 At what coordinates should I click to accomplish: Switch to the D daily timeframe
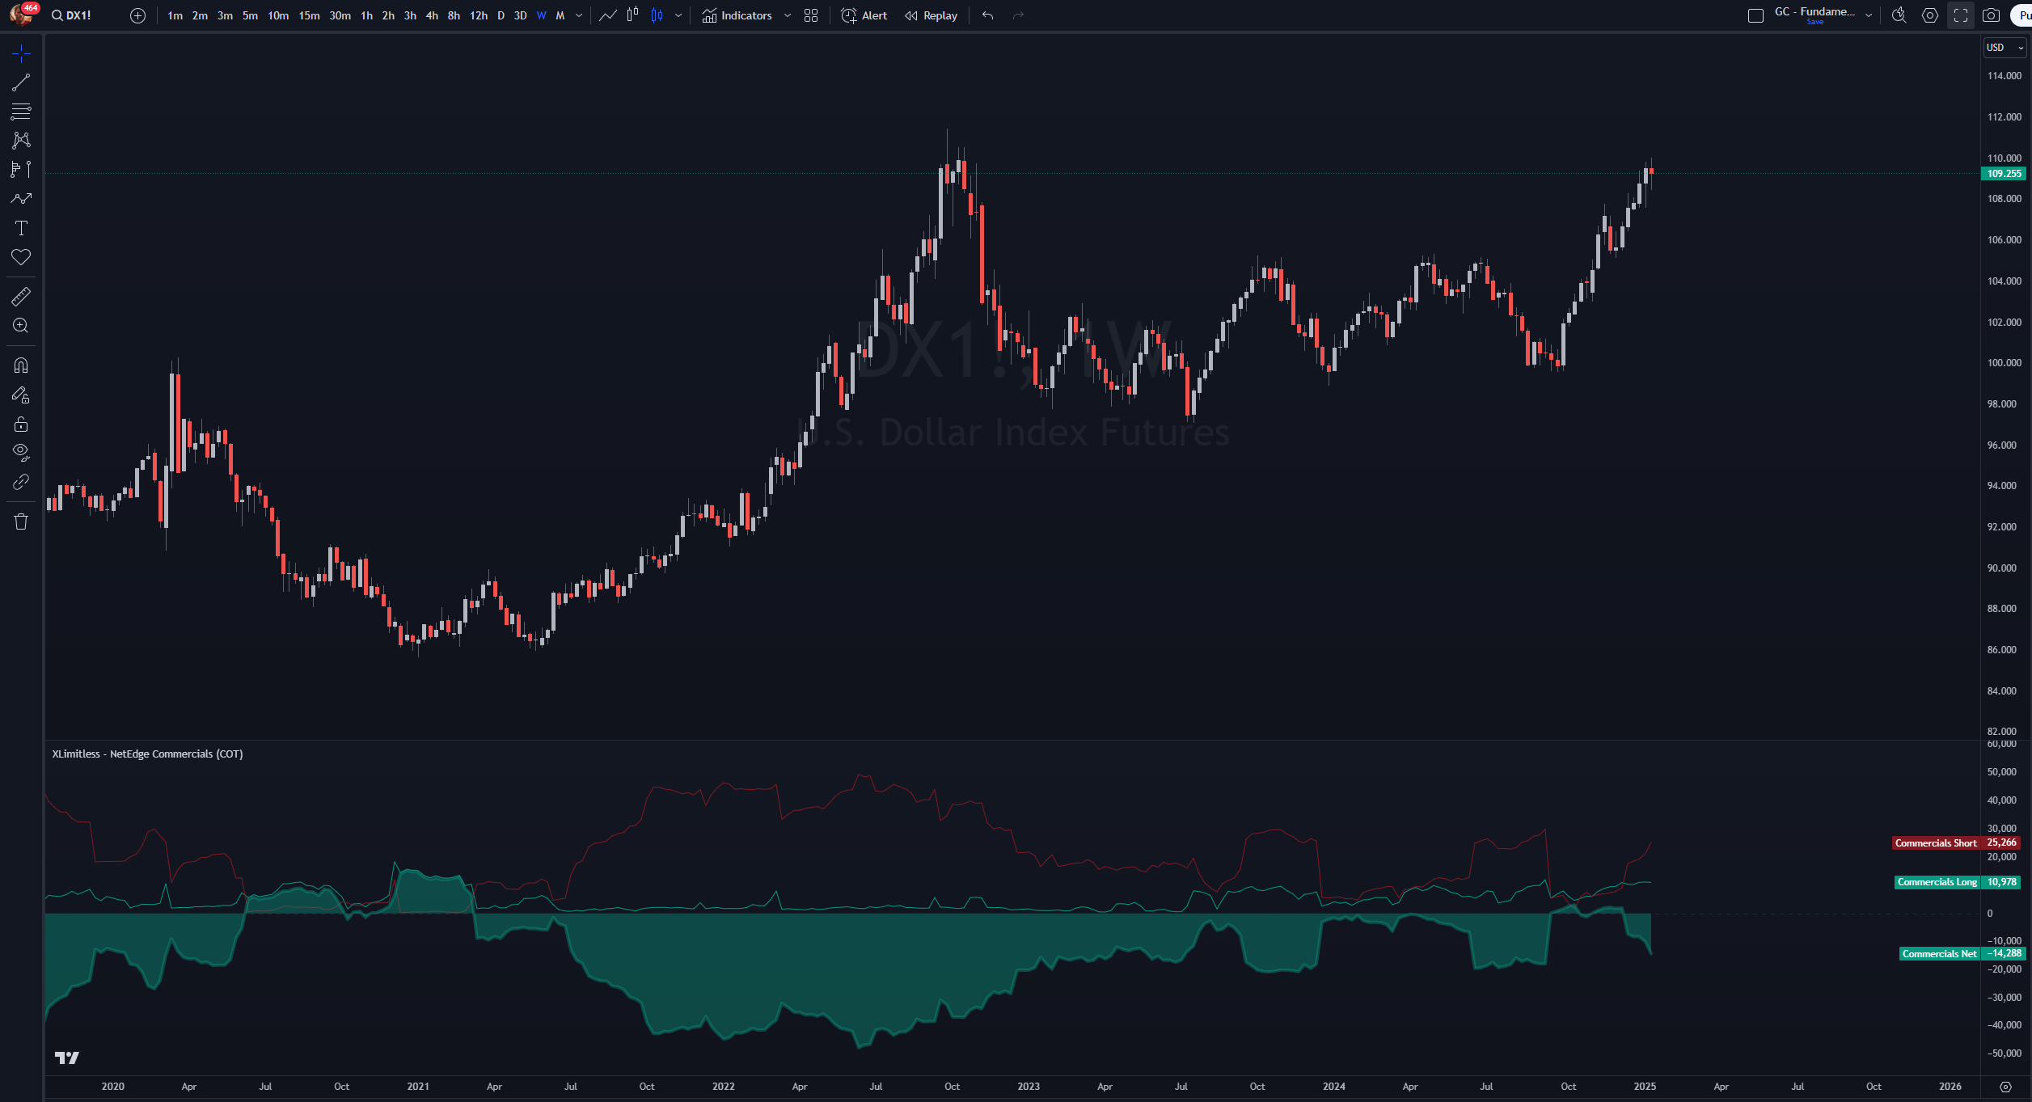[x=501, y=15]
